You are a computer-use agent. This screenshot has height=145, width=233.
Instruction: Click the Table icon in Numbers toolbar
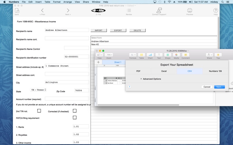142,55
